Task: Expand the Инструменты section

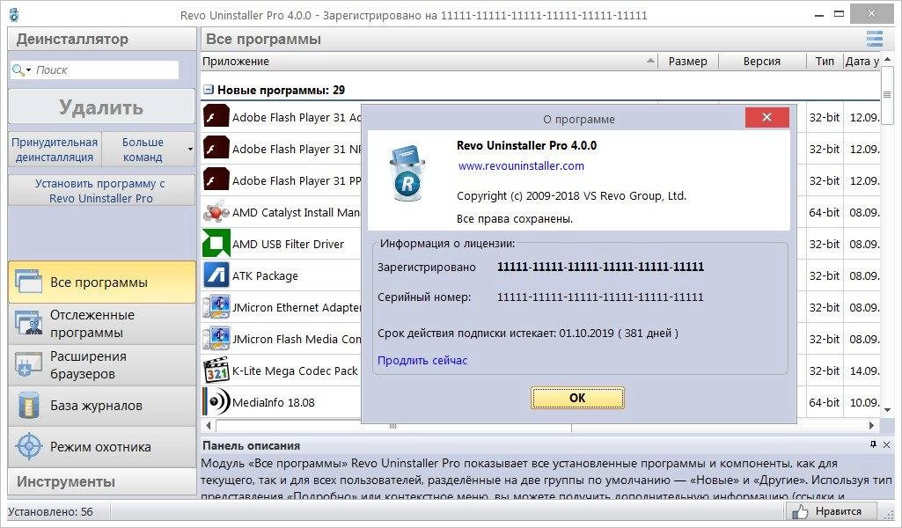Action: click(102, 481)
